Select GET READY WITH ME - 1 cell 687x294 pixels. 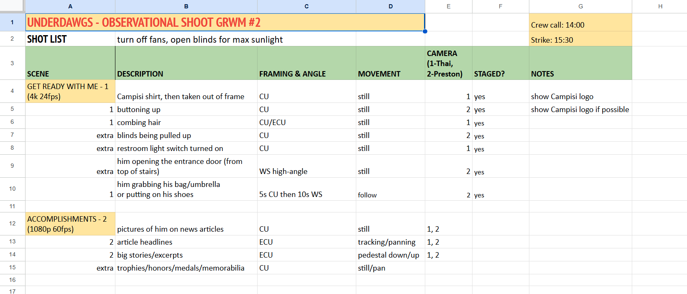[x=70, y=91]
